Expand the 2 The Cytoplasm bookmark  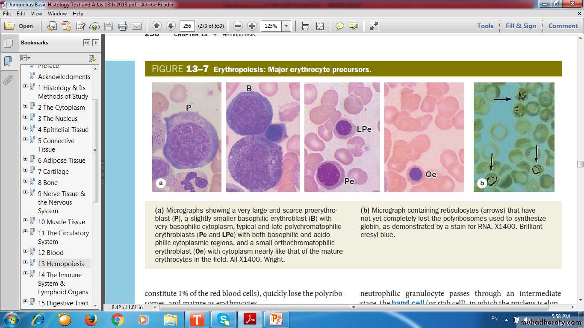[26, 106]
